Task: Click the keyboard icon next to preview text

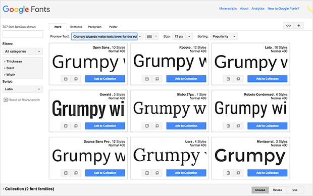Action: 149,36
